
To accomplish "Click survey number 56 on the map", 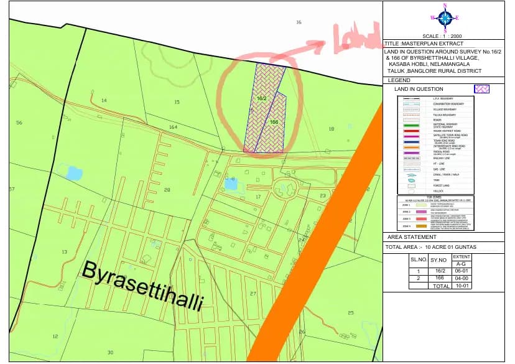I will [x=19, y=123].
